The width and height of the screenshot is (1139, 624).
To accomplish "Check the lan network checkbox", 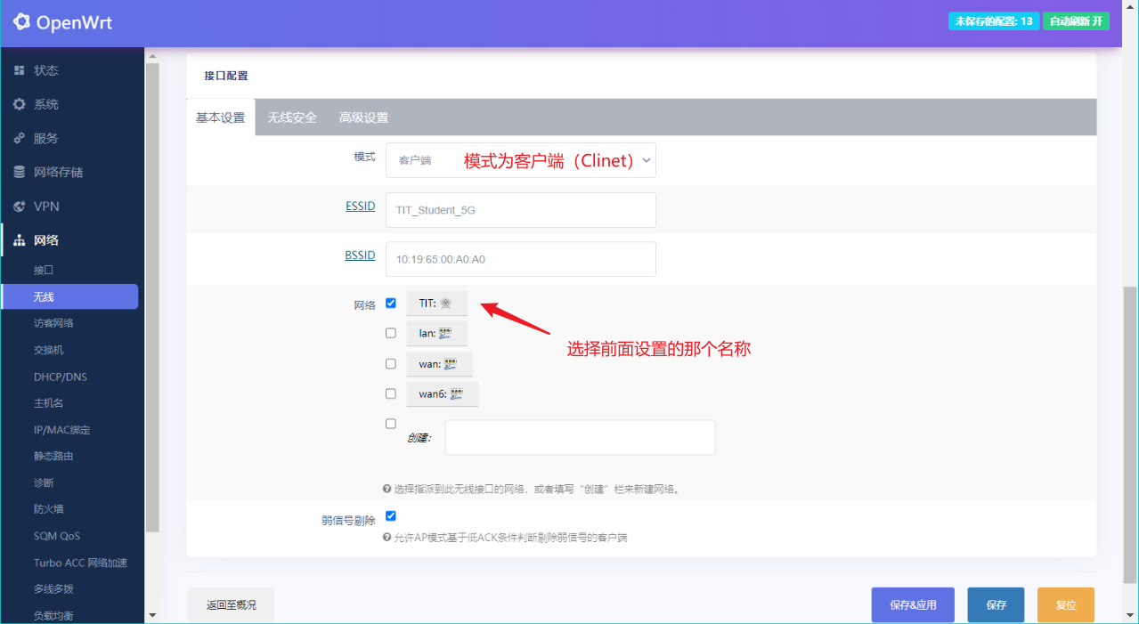I will (390, 333).
